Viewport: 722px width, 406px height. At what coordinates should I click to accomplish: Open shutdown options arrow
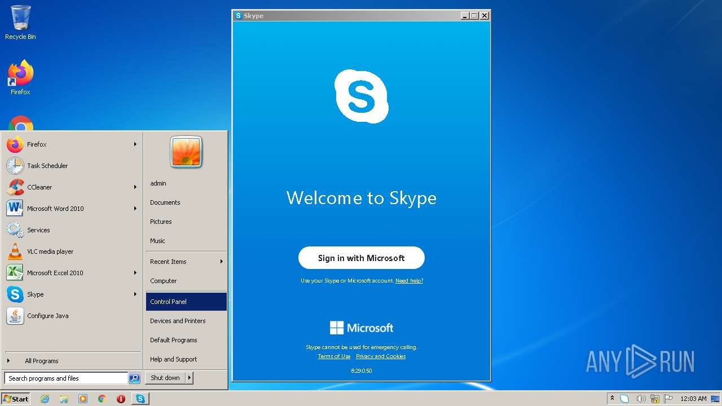point(190,378)
